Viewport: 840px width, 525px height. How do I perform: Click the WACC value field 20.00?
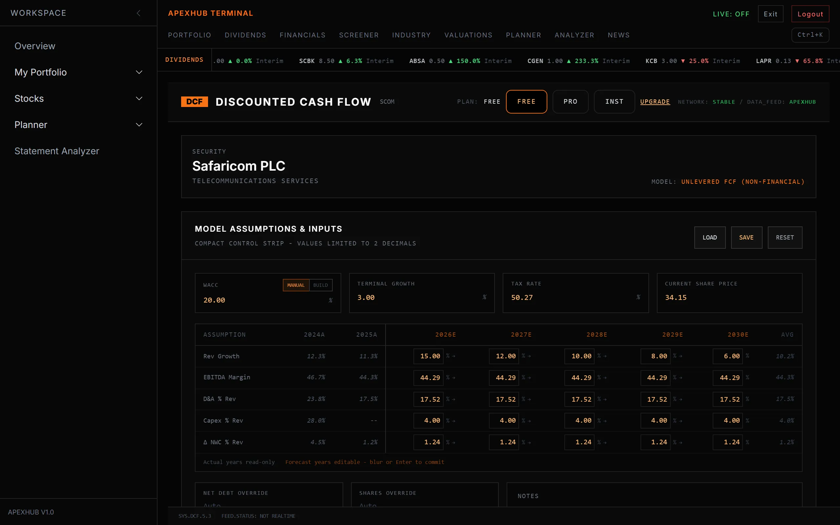tap(264, 300)
